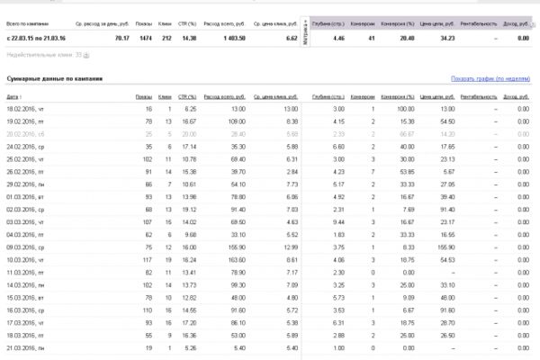The image size is (540, 360).
Task: Select the total Показы value 1474
Action: coord(146,38)
